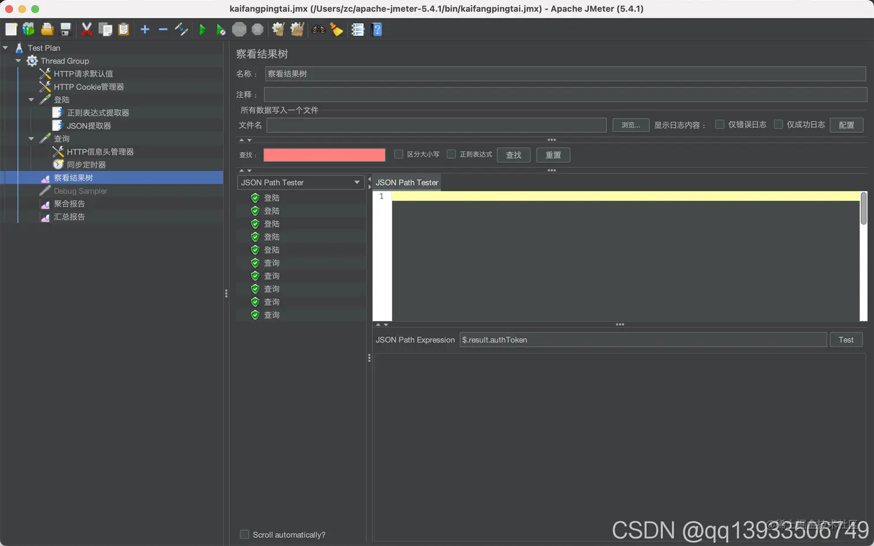The width and height of the screenshot is (874, 546).
Task: Click the 配置 configure button
Action: point(846,125)
